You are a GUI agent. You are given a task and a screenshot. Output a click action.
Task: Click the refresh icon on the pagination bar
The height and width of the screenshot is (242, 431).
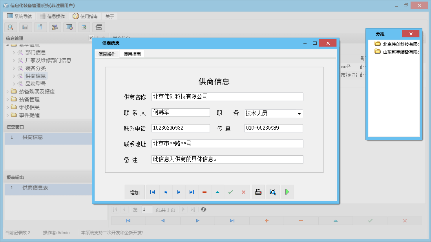(203, 209)
